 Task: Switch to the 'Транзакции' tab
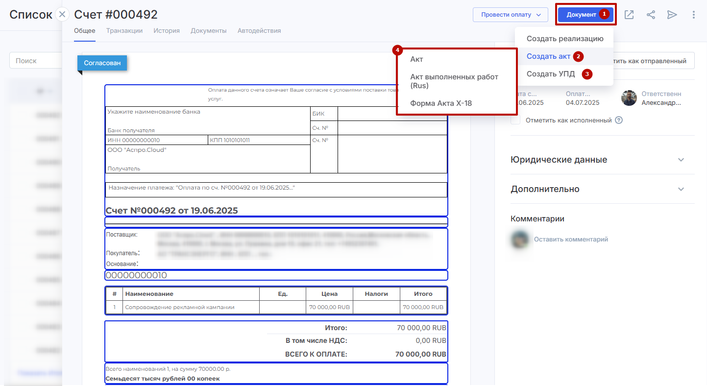click(x=124, y=30)
